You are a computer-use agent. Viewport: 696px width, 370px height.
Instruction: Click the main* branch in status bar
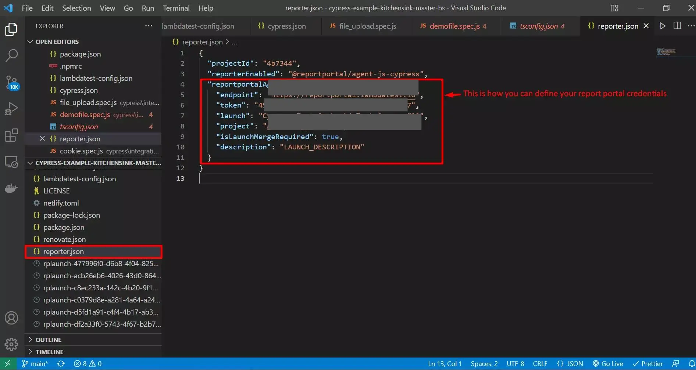35,364
